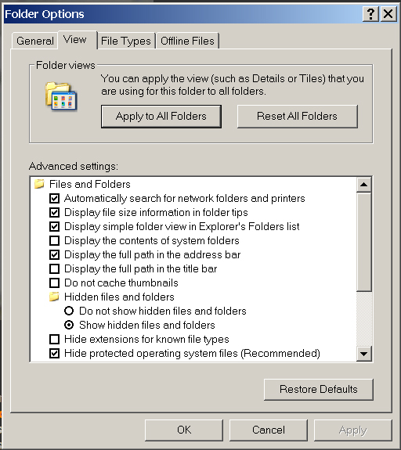401x450 pixels.
Task: Uncheck Automatically search for network folders
Action: tap(54, 198)
